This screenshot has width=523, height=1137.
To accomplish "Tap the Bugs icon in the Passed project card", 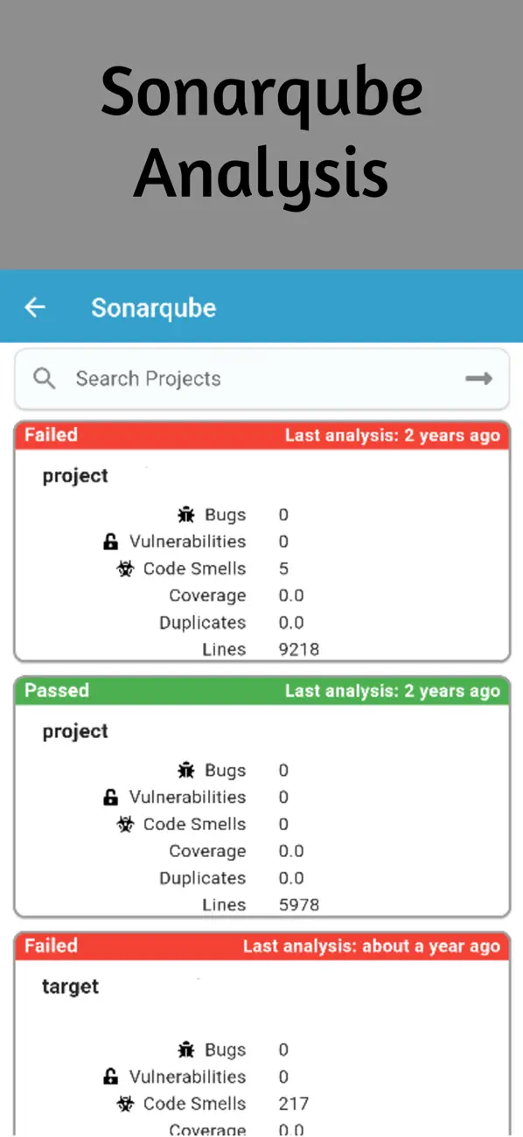I will click(x=186, y=770).
